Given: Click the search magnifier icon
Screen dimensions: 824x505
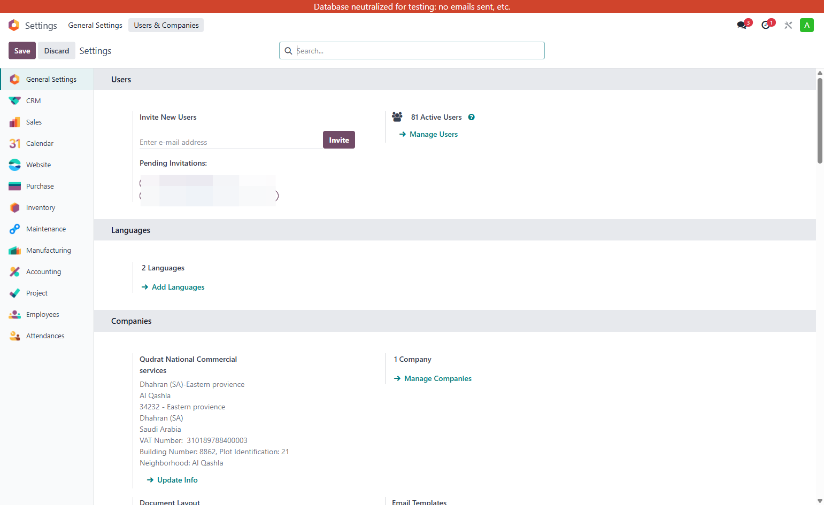Looking at the screenshot, I should (288, 51).
